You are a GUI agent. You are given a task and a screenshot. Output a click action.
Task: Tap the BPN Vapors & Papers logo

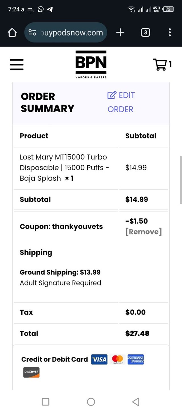pos(91,65)
